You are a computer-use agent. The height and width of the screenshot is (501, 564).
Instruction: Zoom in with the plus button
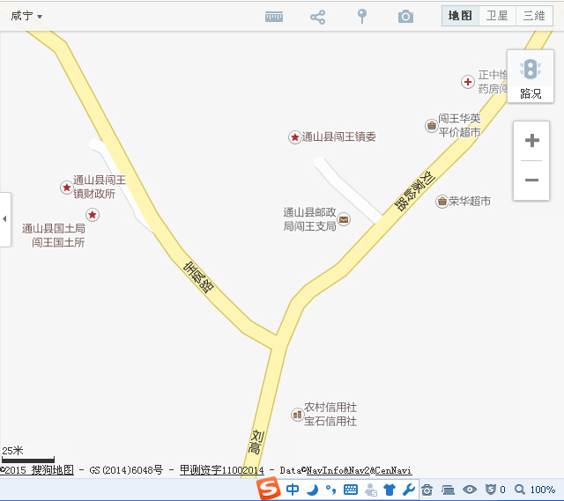pyautogui.click(x=531, y=141)
